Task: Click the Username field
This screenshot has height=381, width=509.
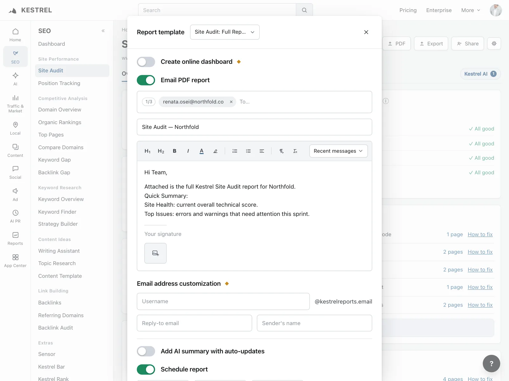Action: coord(223,301)
